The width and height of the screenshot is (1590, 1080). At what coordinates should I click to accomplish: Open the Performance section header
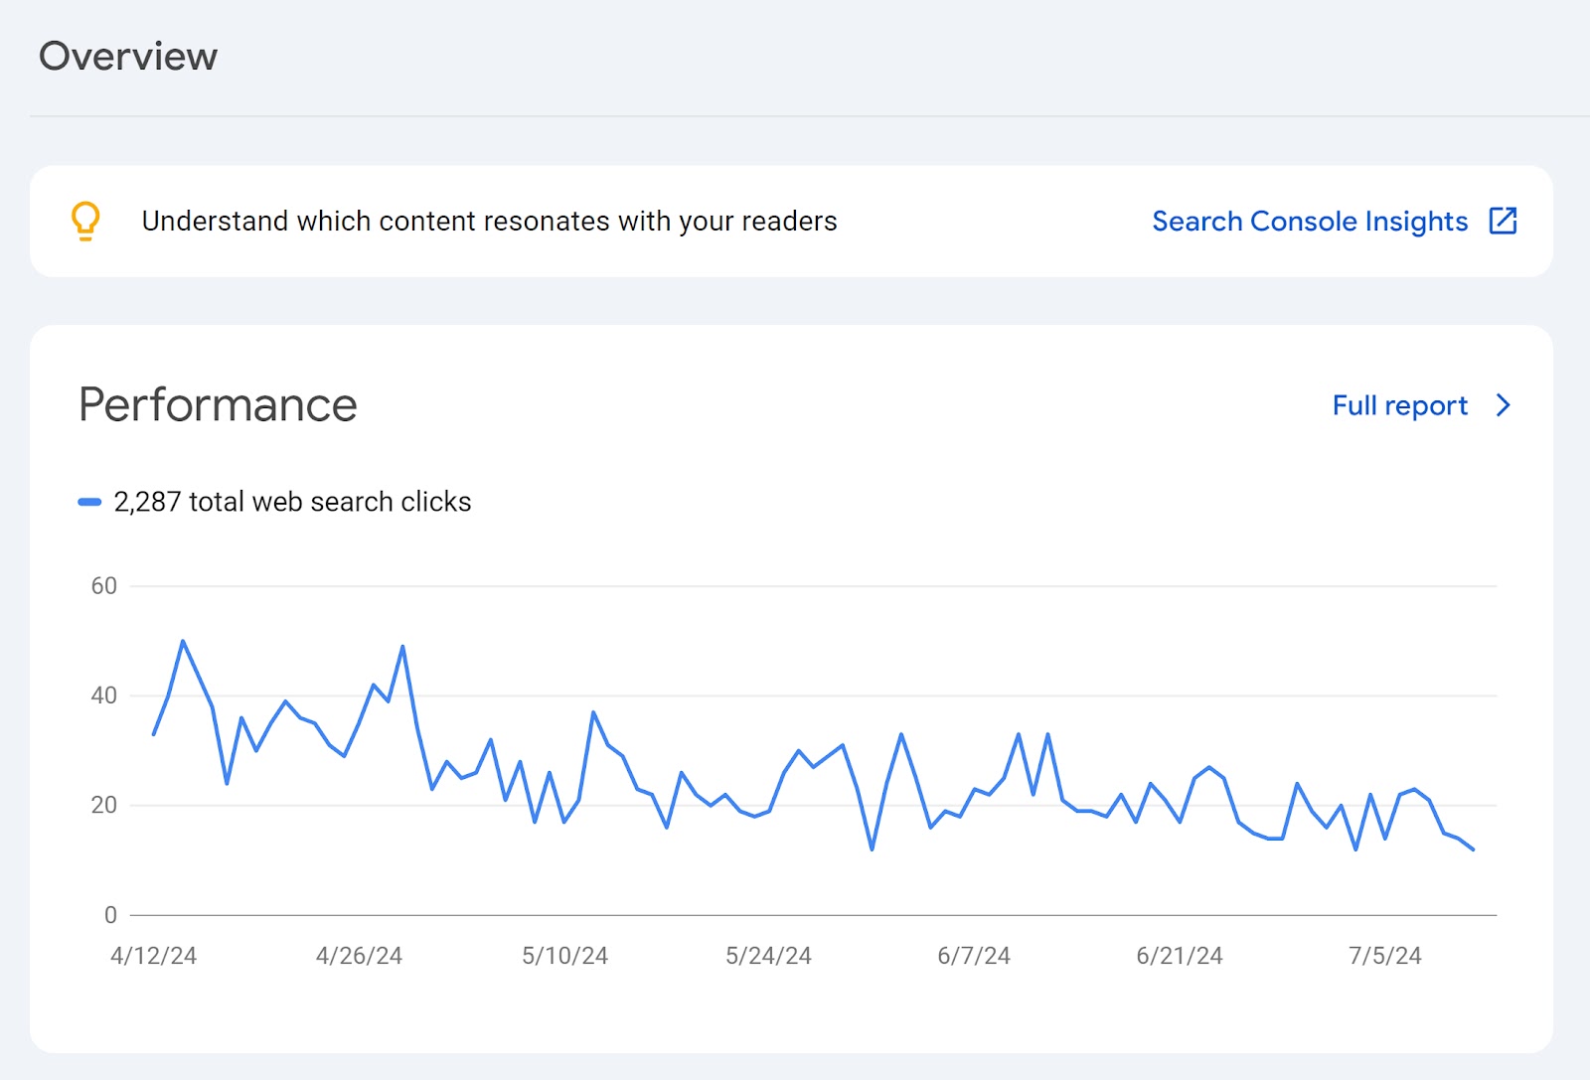[220, 404]
